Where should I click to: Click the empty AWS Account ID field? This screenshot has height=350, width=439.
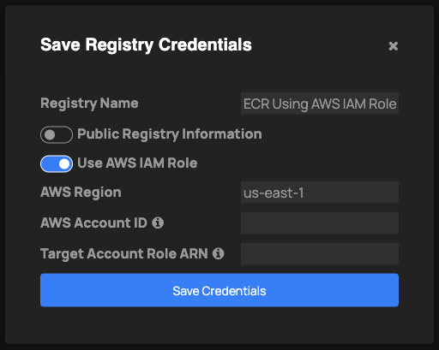coord(320,222)
